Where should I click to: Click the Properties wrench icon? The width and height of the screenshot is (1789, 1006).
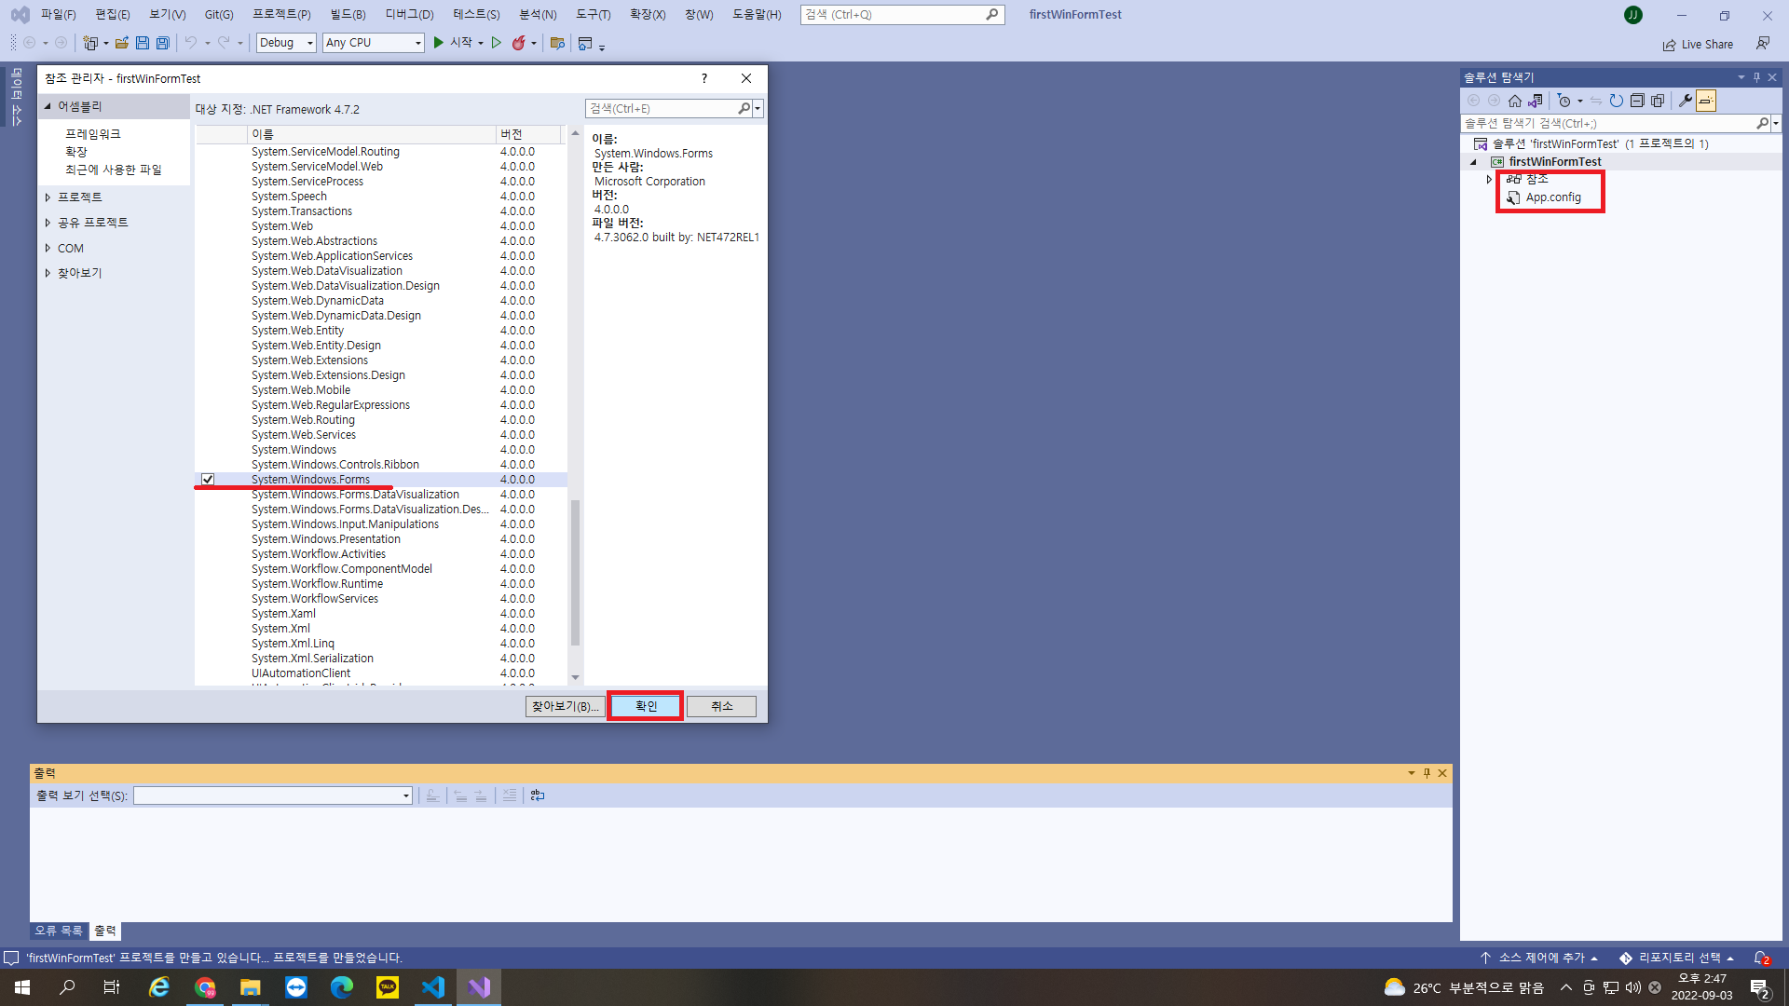(1686, 101)
